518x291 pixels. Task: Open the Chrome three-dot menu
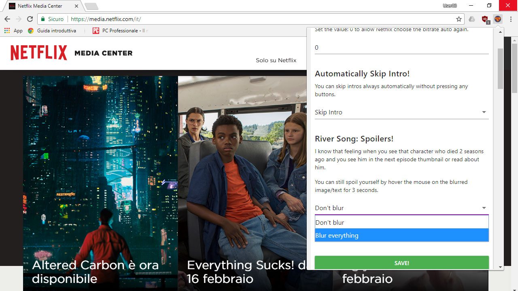tap(511, 19)
